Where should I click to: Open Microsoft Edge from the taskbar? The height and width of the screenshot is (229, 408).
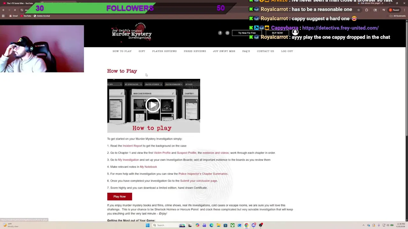click(x=211, y=225)
